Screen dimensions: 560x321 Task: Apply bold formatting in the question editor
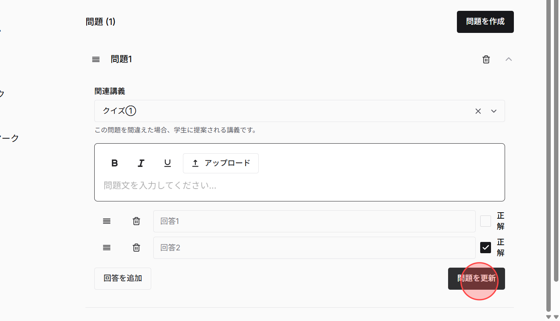pyautogui.click(x=114, y=163)
